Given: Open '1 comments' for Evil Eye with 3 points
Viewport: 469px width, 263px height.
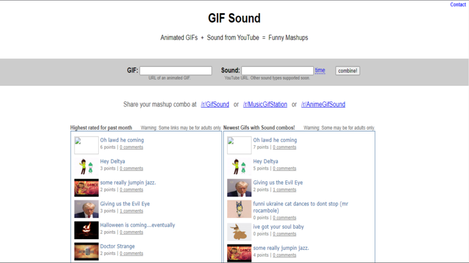Looking at the screenshot, I should (131, 211).
